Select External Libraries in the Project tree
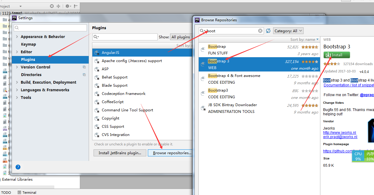Screen dimensions: 374x195 (17, 179)
